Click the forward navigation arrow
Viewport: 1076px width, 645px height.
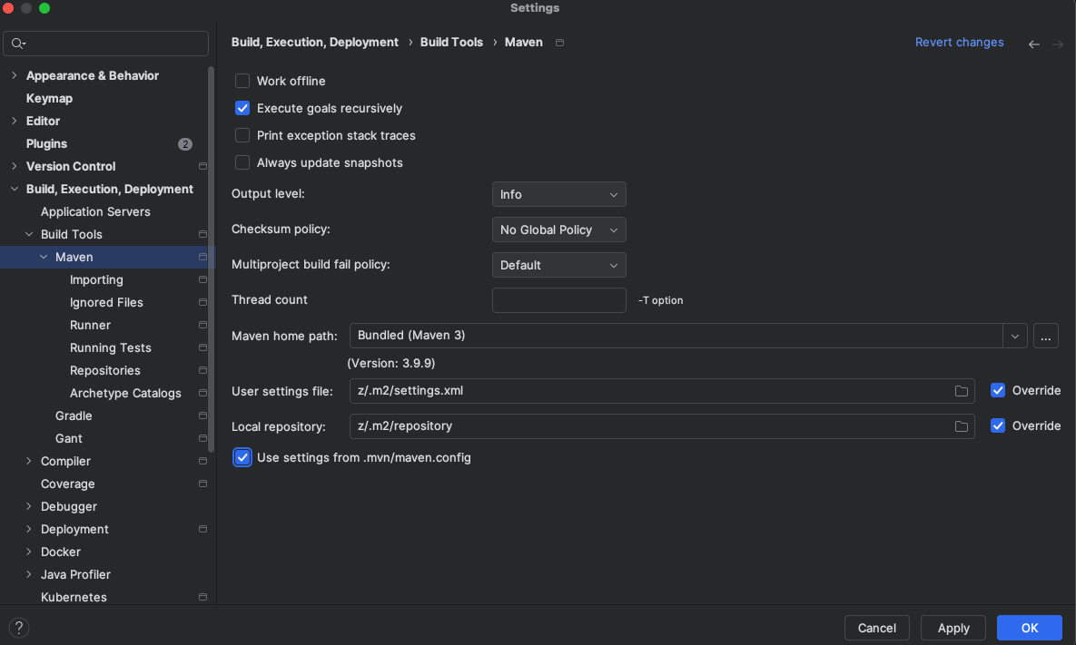pyautogui.click(x=1057, y=44)
